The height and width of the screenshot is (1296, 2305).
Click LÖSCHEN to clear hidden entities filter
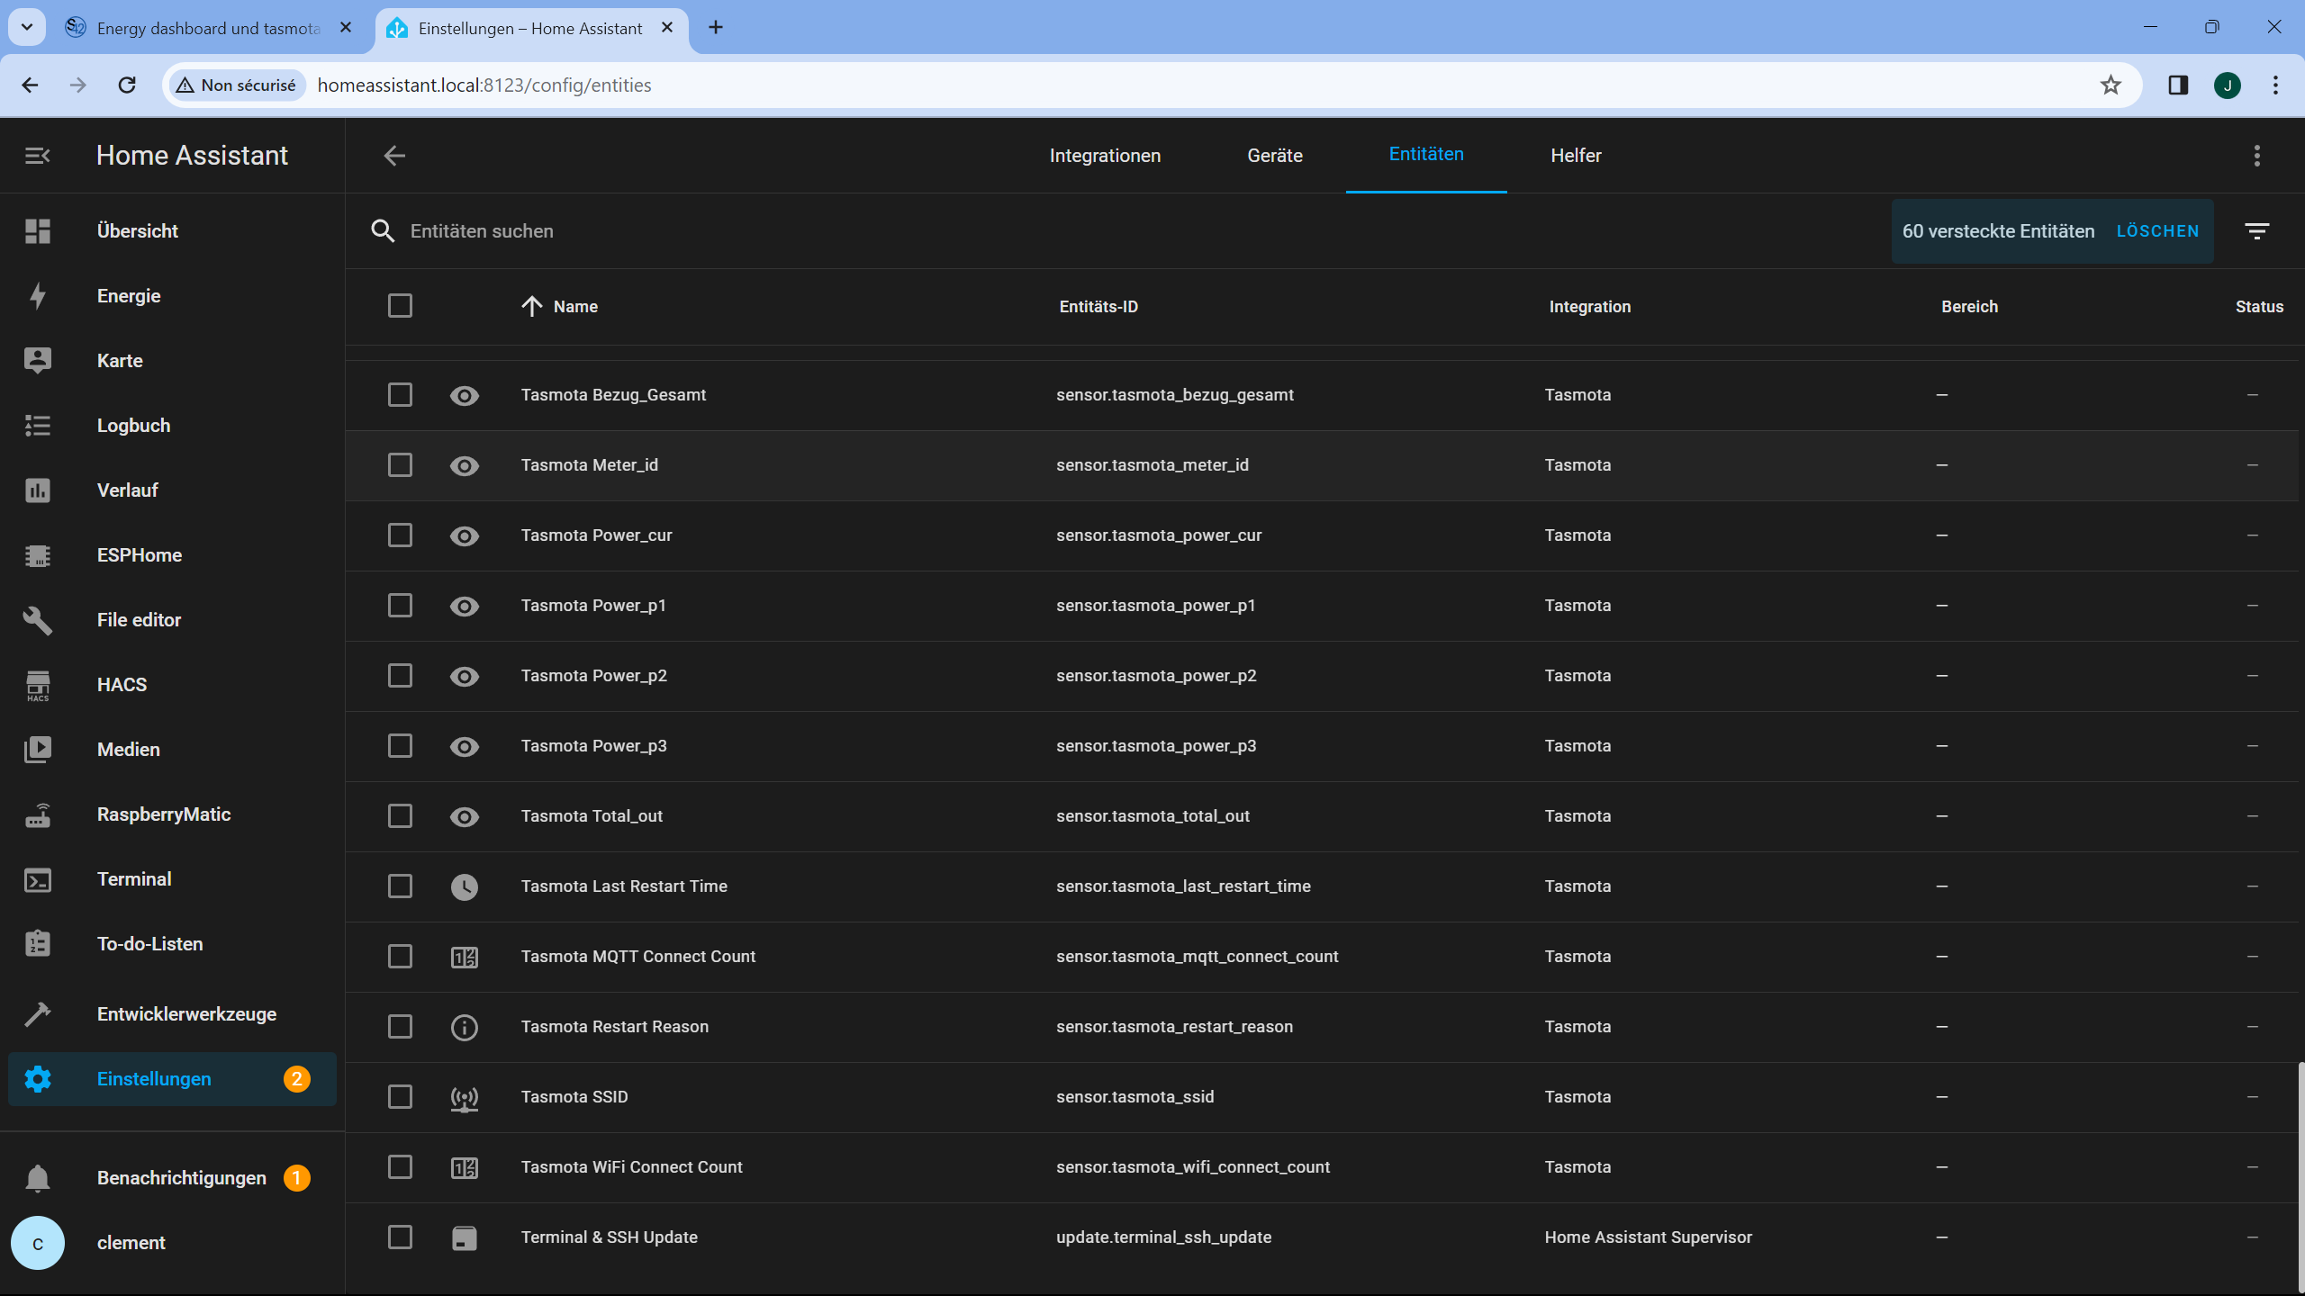coord(2157,231)
